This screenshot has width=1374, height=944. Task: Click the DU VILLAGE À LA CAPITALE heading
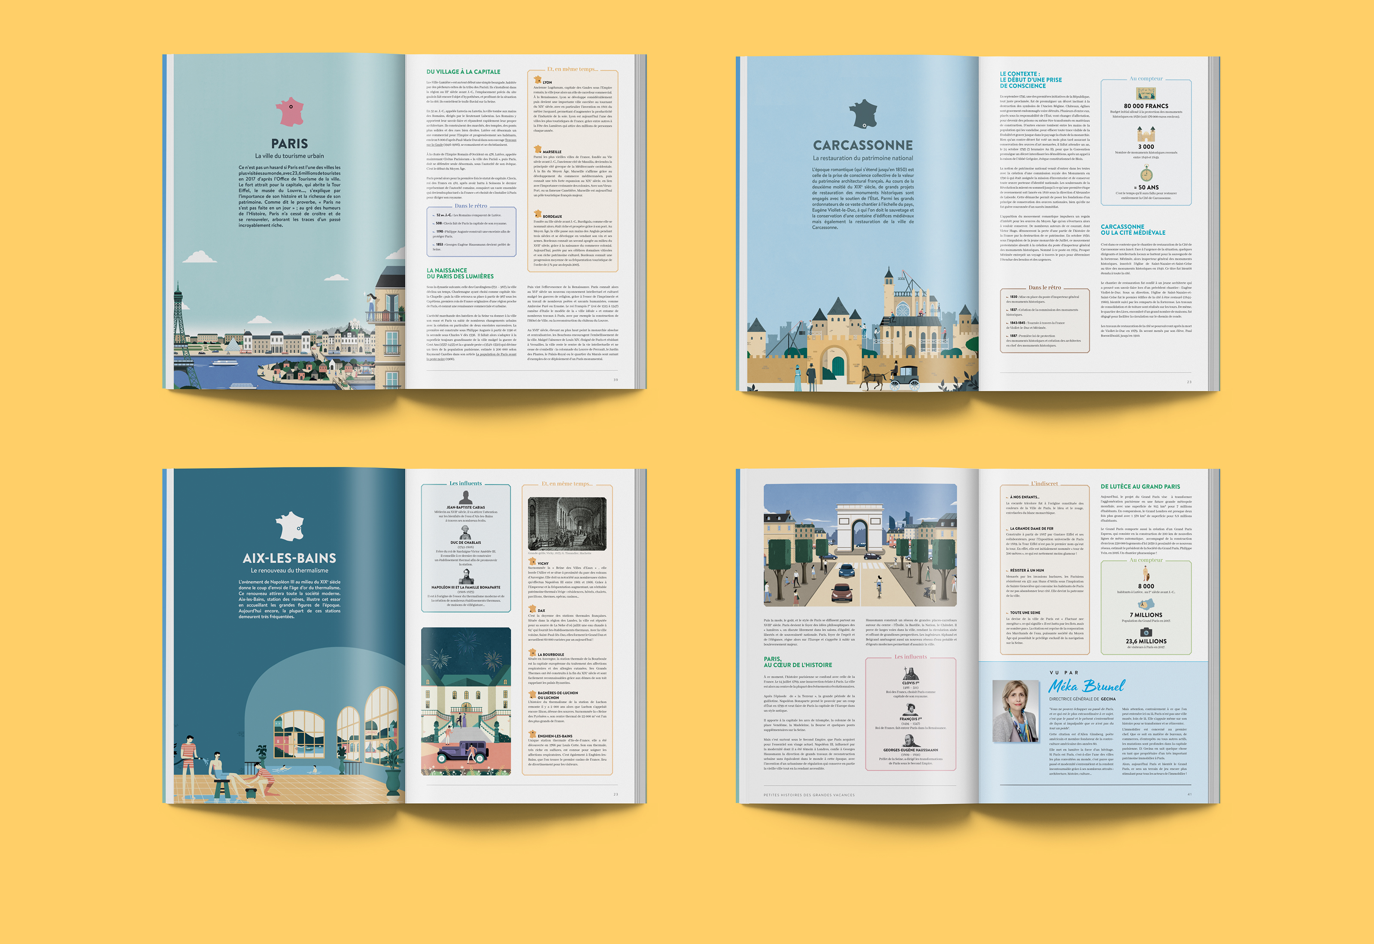[x=463, y=72]
